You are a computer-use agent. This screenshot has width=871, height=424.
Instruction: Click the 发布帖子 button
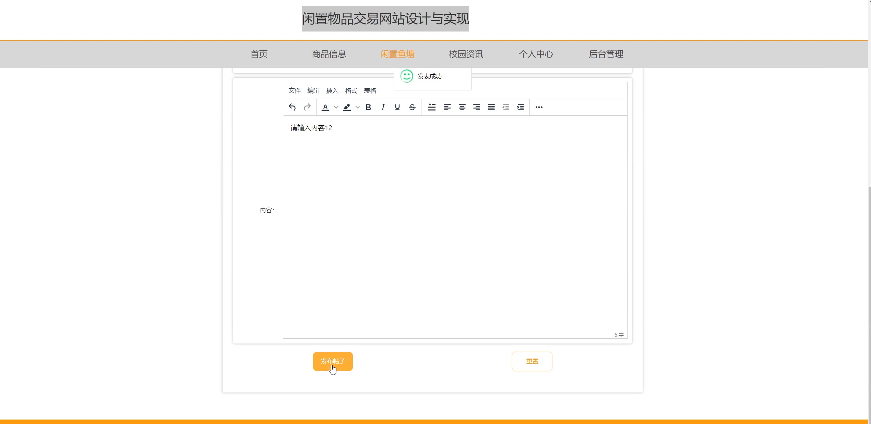333,361
